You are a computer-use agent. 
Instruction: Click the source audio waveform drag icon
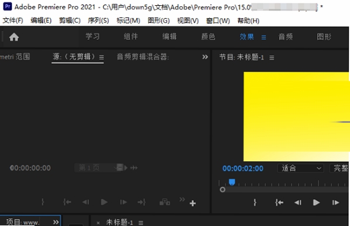(134, 168)
